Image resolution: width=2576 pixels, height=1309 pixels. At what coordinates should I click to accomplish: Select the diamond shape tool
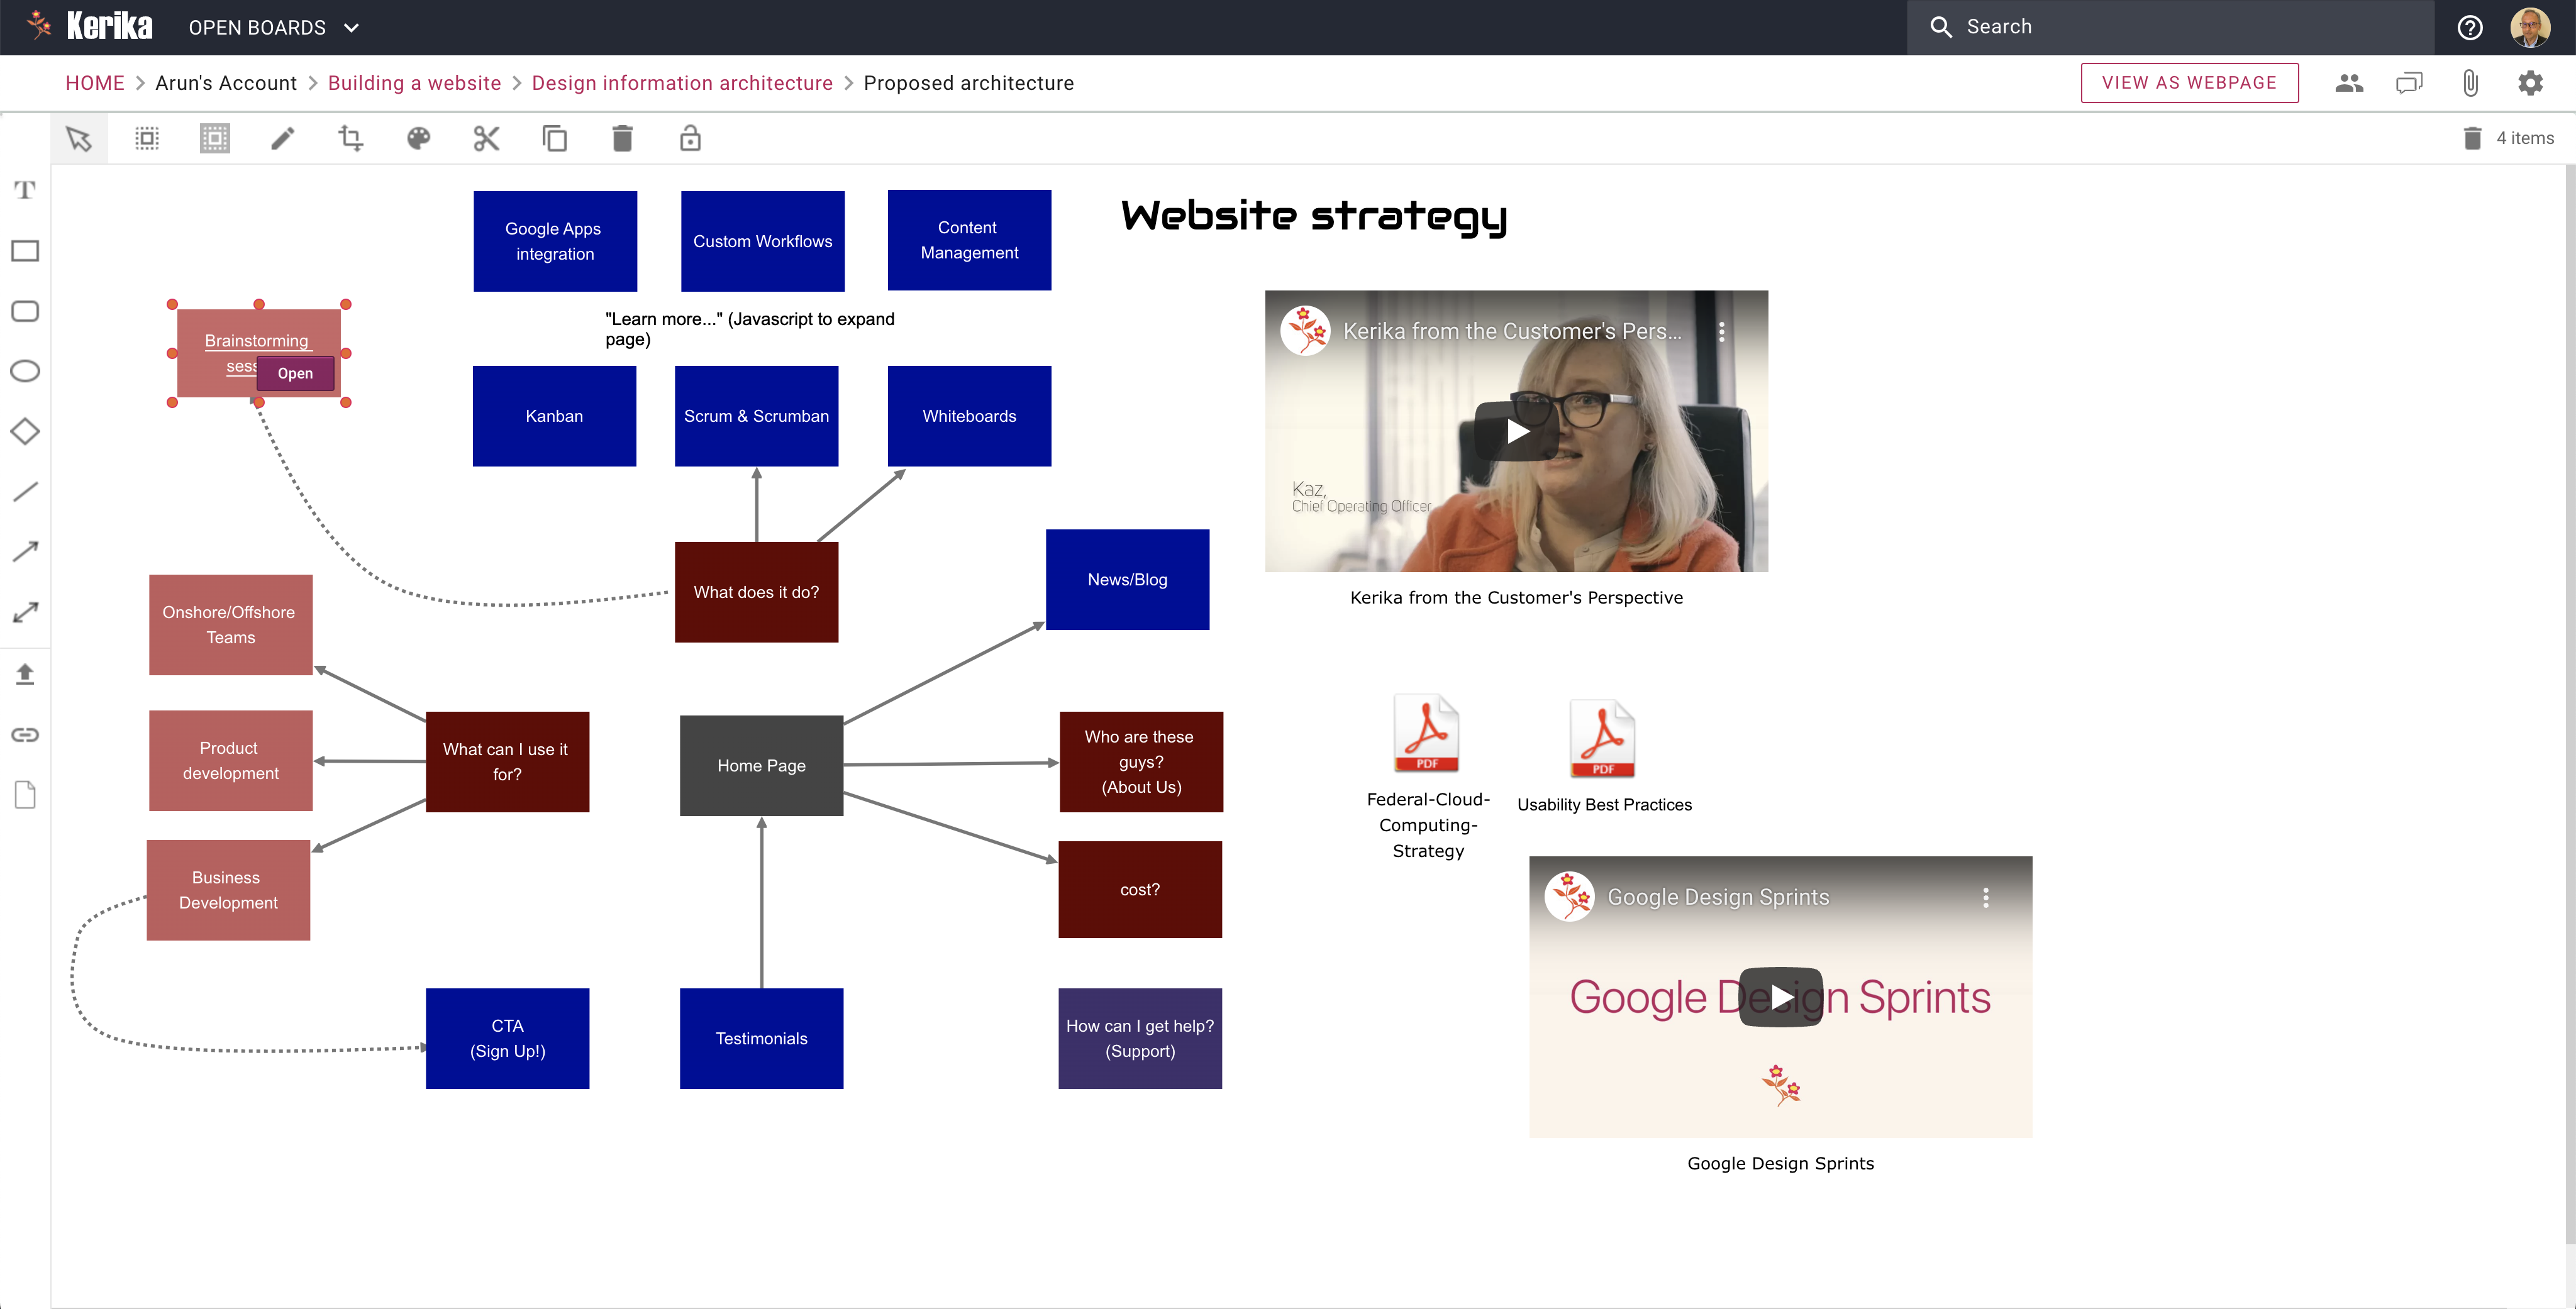point(25,431)
